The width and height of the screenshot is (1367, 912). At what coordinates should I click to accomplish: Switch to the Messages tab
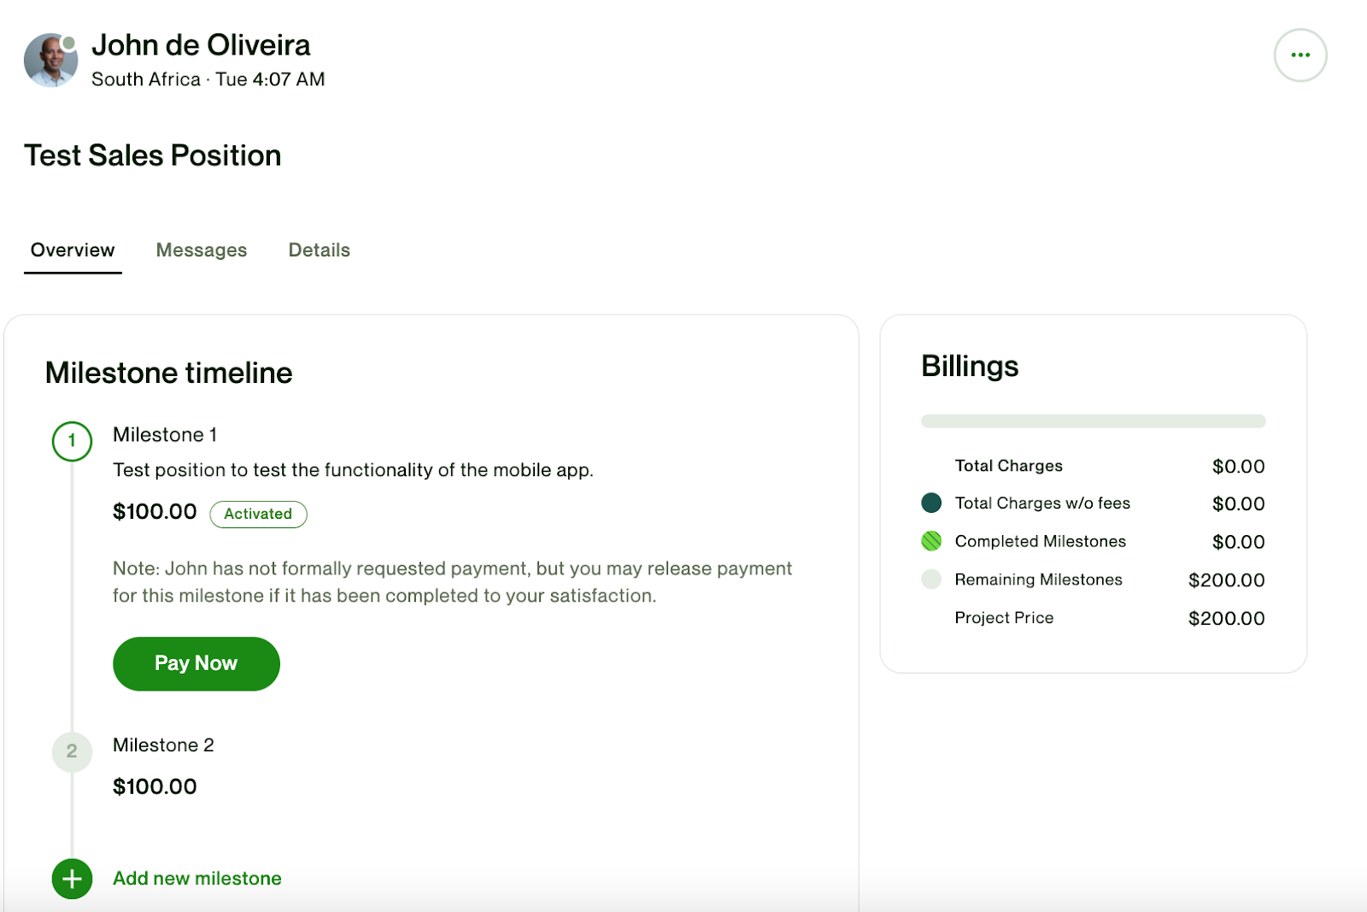[201, 250]
